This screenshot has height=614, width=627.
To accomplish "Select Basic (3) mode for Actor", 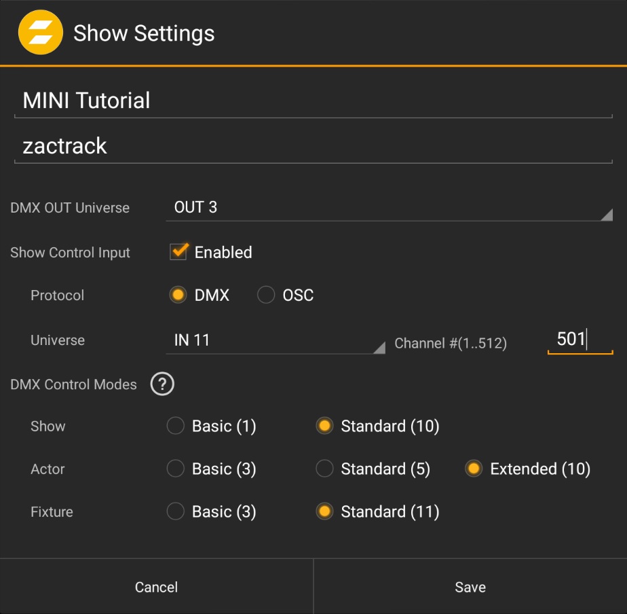I will click(175, 469).
